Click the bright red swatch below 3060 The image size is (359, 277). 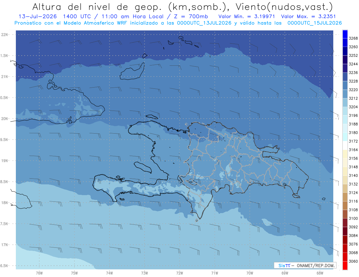pyautogui.click(x=345, y=265)
